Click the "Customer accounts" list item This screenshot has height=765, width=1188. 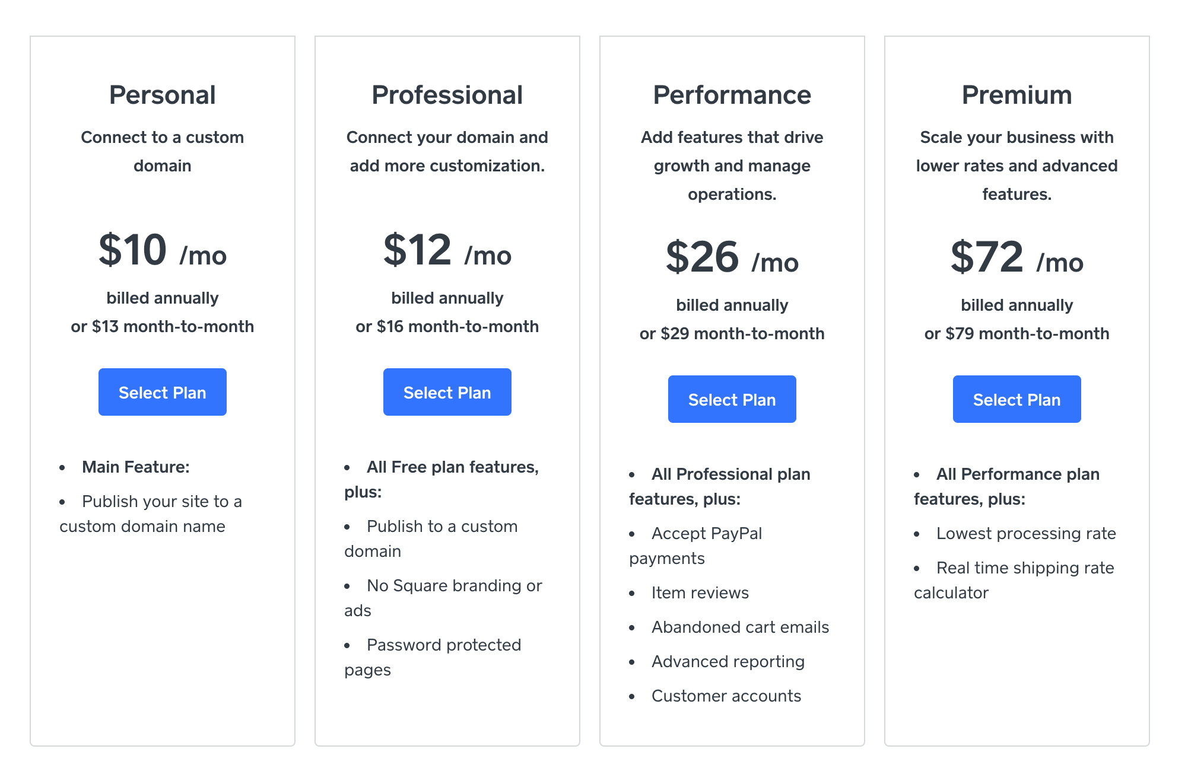click(726, 696)
